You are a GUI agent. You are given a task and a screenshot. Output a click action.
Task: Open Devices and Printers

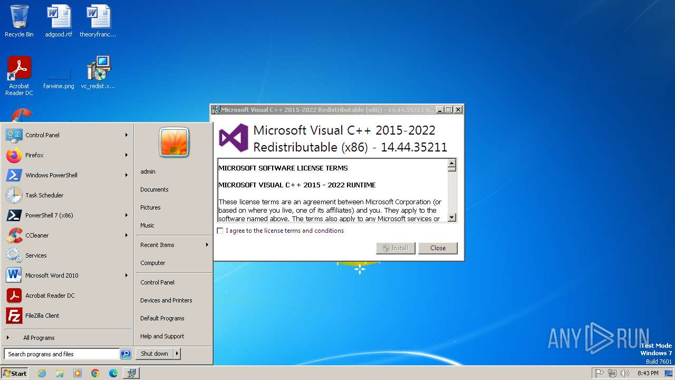tap(174, 300)
